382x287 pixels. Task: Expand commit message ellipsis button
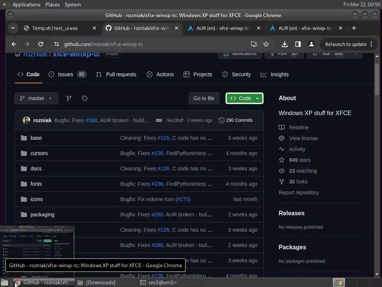click(x=159, y=120)
